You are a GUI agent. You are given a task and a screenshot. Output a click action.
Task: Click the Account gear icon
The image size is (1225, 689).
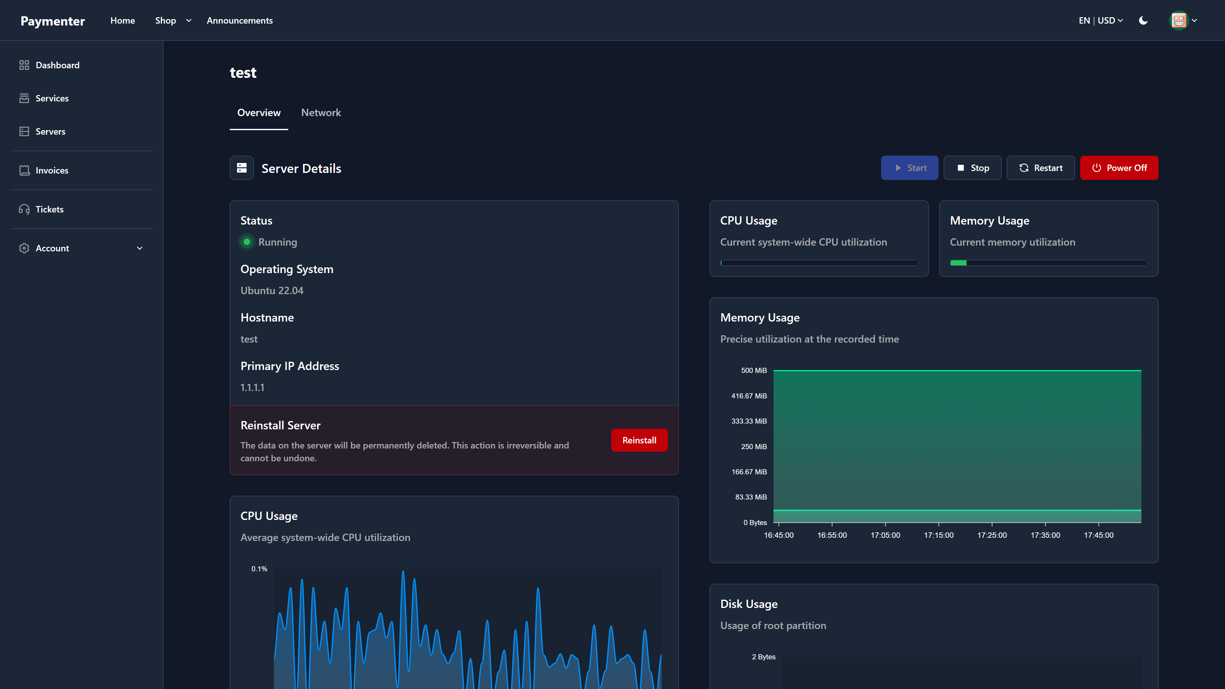tap(24, 248)
